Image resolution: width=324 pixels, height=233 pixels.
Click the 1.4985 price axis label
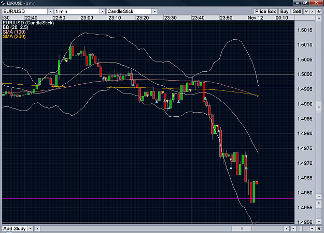click(305, 119)
